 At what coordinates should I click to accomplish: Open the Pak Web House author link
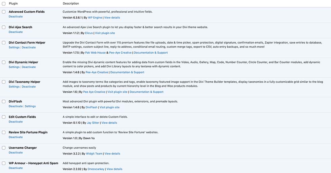[95, 53]
